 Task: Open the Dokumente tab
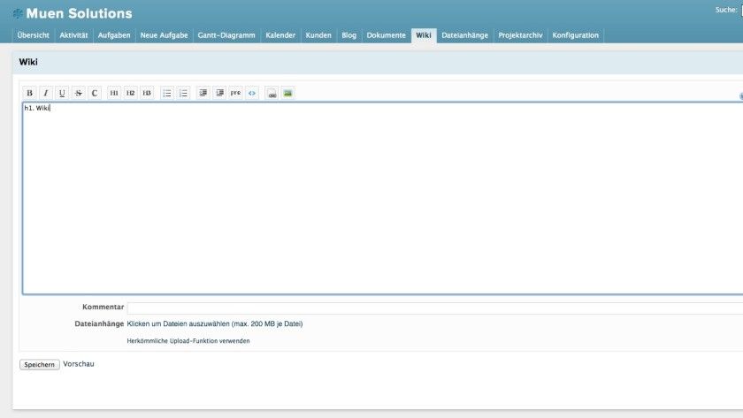387,35
